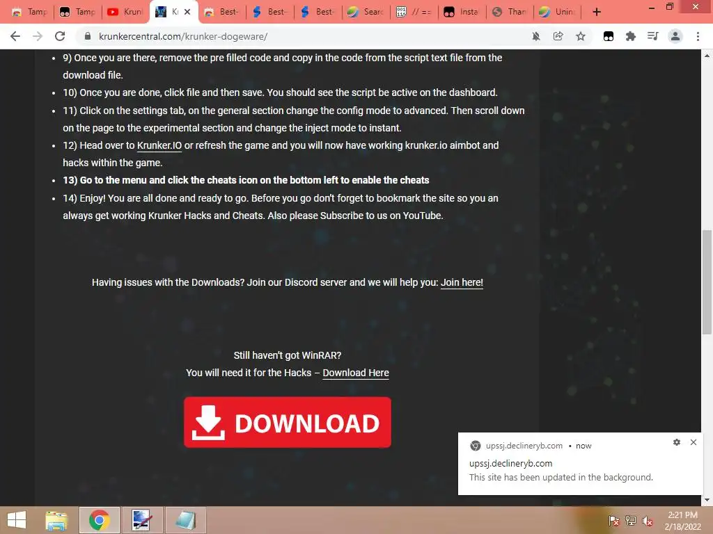Click bold step 13 cheats icon text

pos(246,180)
